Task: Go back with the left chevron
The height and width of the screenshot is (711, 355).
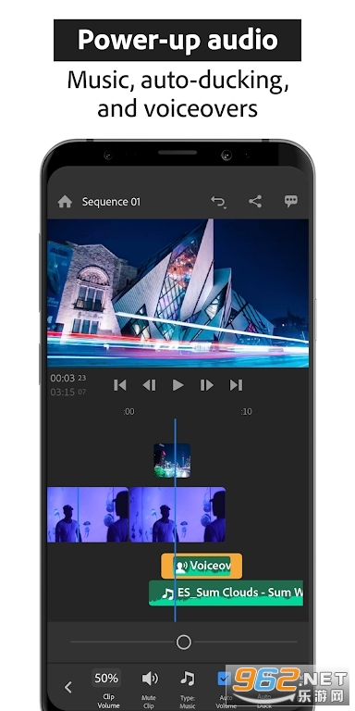Action: (x=68, y=688)
